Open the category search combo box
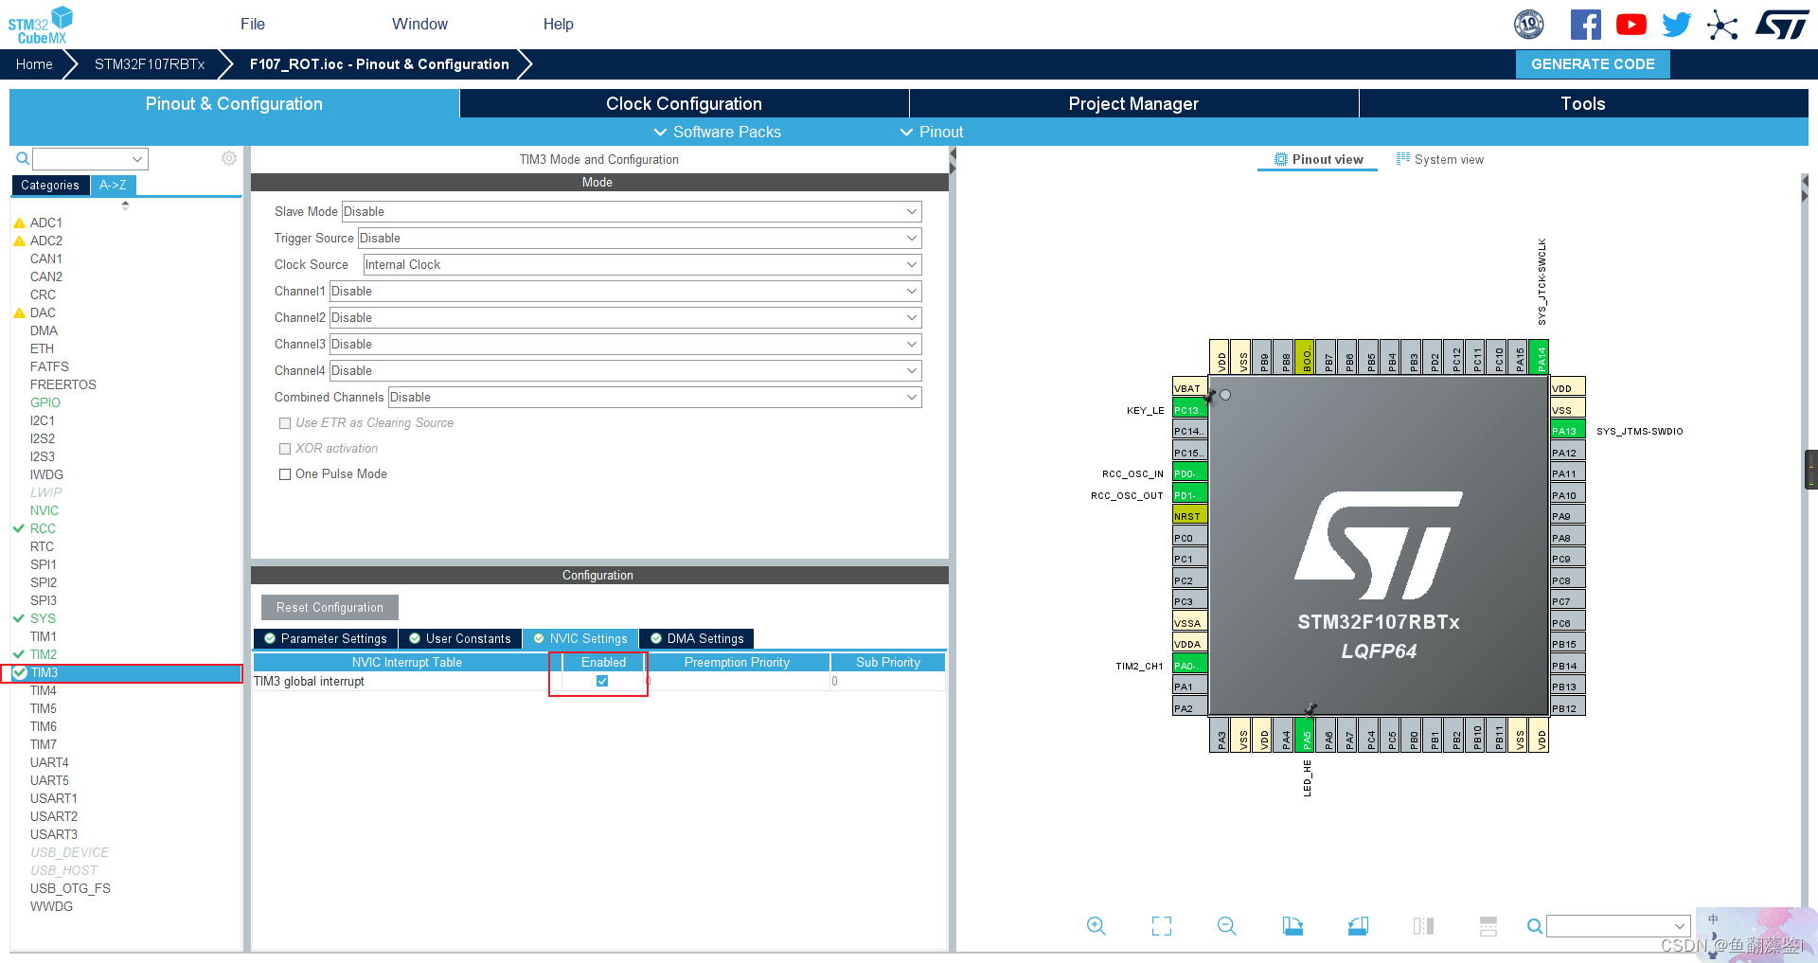The image size is (1818, 963). point(90,159)
